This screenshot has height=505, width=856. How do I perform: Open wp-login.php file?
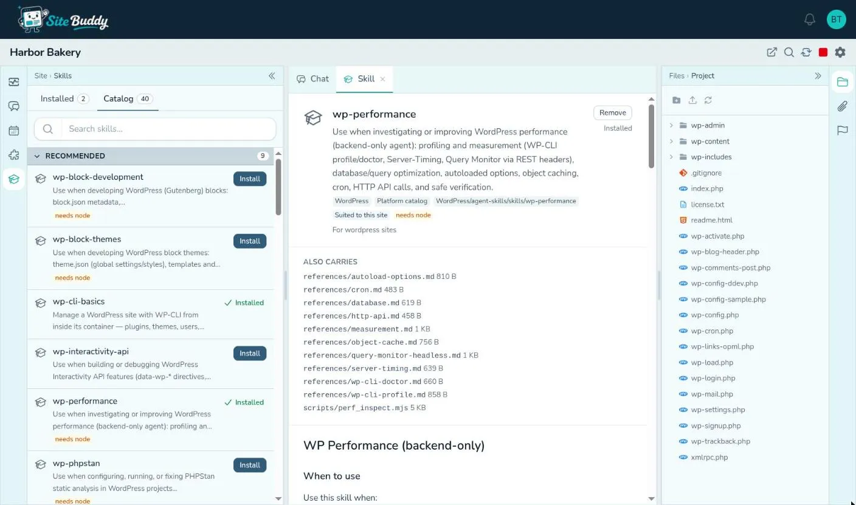[713, 378]
